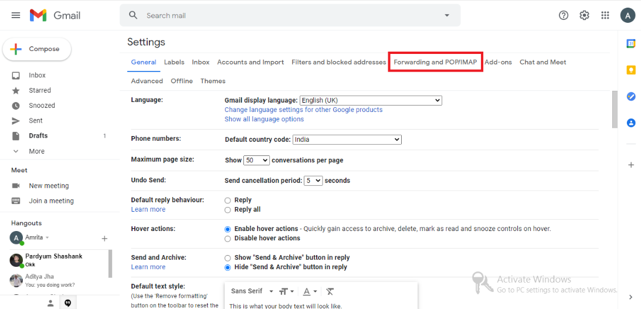This screenshot has height=309, width=641.
Task: Open the Offline tab
Action: coord(182,81)
